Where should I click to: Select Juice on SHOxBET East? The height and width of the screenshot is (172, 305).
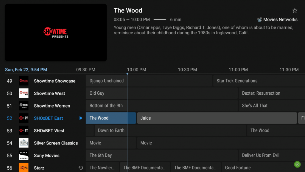coord(217,118)
